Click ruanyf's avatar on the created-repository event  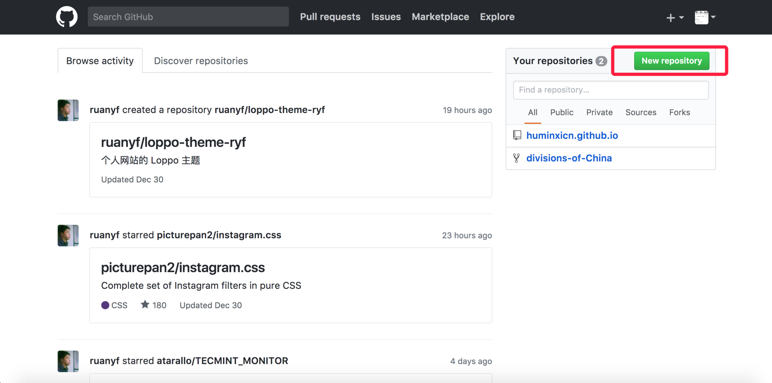point(68,110)
